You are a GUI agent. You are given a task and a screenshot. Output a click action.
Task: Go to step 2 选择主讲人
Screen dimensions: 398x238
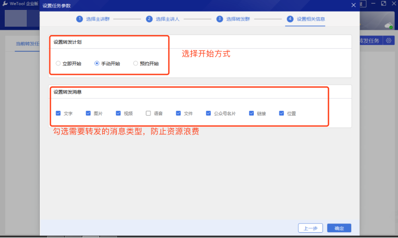tap(163, 19)
